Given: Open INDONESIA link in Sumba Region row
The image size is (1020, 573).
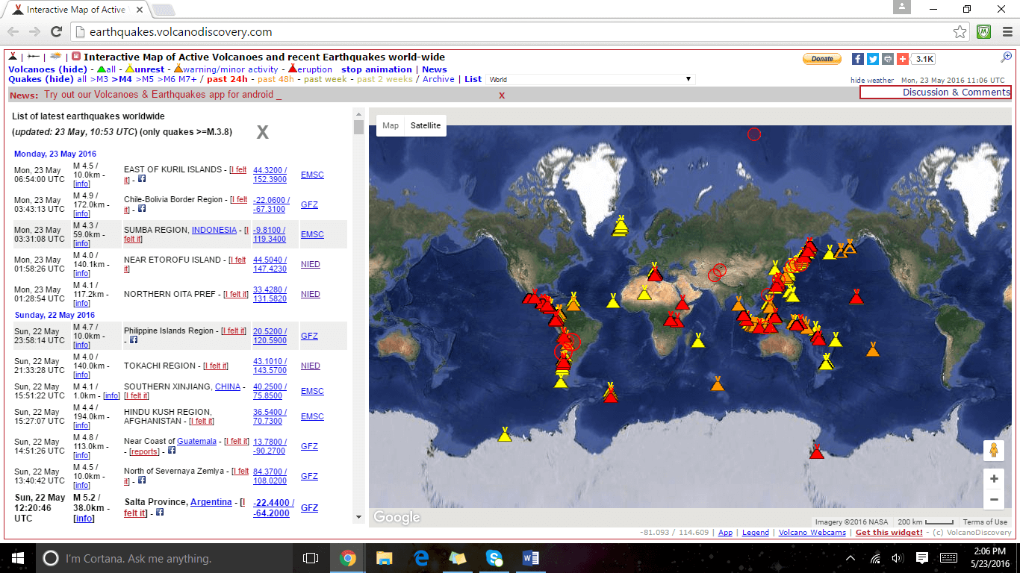Looking at the screenshot, I should pos(214,230).
